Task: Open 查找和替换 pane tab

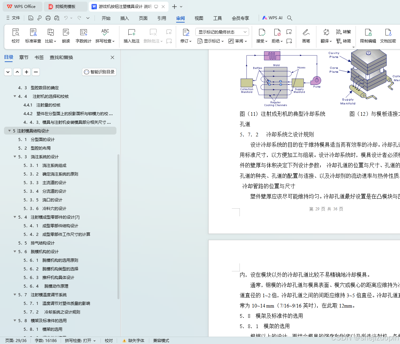Action: (61, 57)
